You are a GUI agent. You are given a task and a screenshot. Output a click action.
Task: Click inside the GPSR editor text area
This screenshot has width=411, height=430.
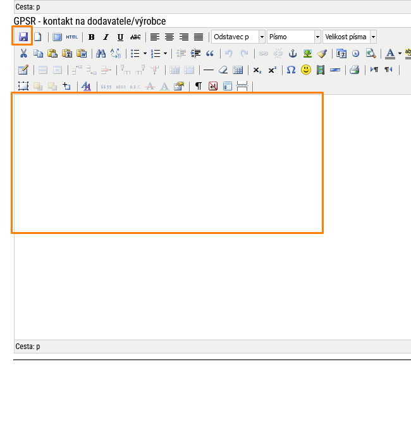pyautogui.click(x=212, y=217)
